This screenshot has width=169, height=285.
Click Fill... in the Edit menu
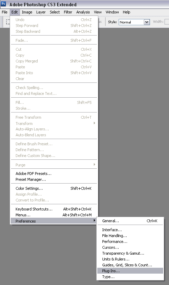click(x=54, y=102)
